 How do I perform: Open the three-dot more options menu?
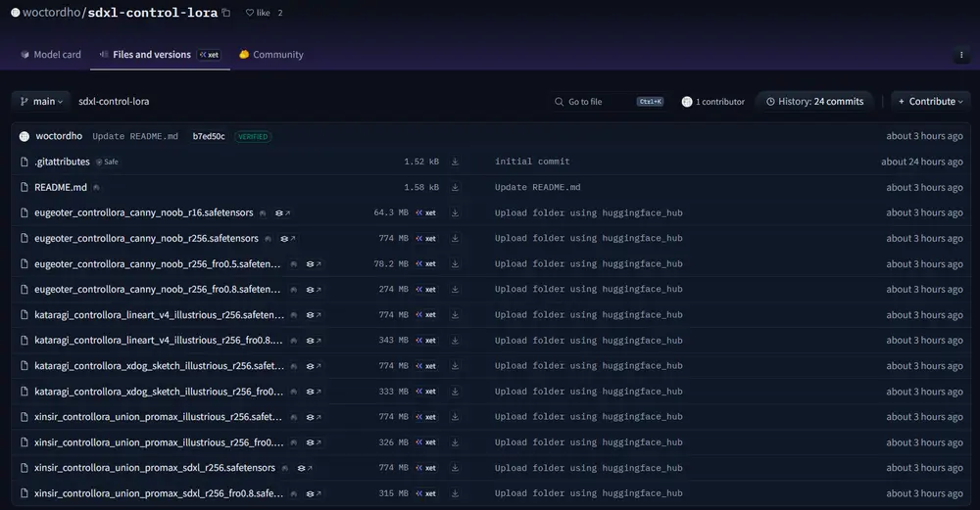pyautogui.click(x=961, y=55)
